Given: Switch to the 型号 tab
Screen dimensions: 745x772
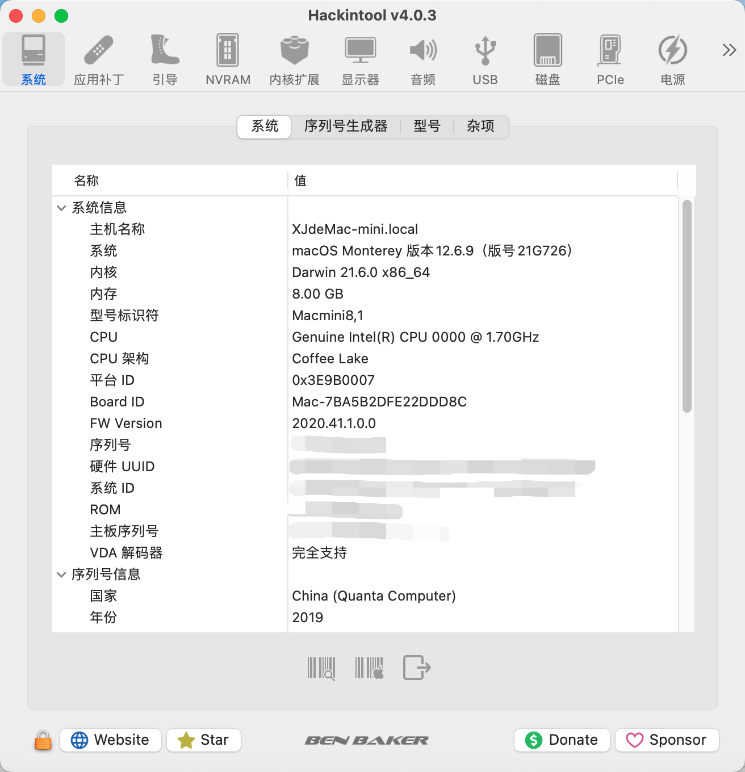Looking at the screenshot, I should click(427, 126).
